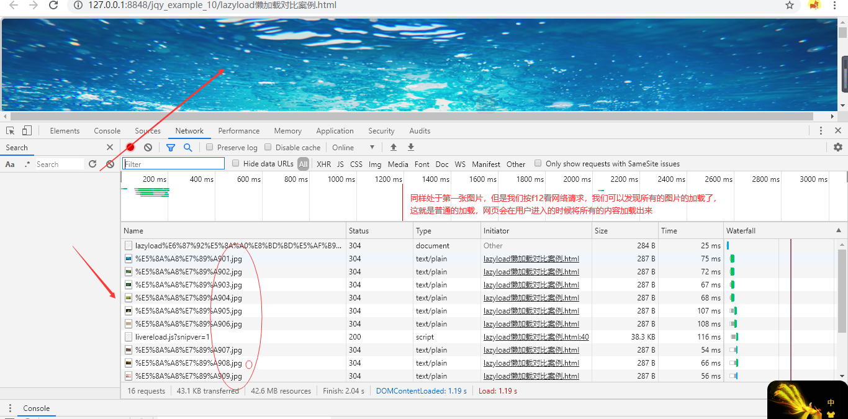Clear the network log
Viewport: 848px width, 419px height.
[148, 148]
